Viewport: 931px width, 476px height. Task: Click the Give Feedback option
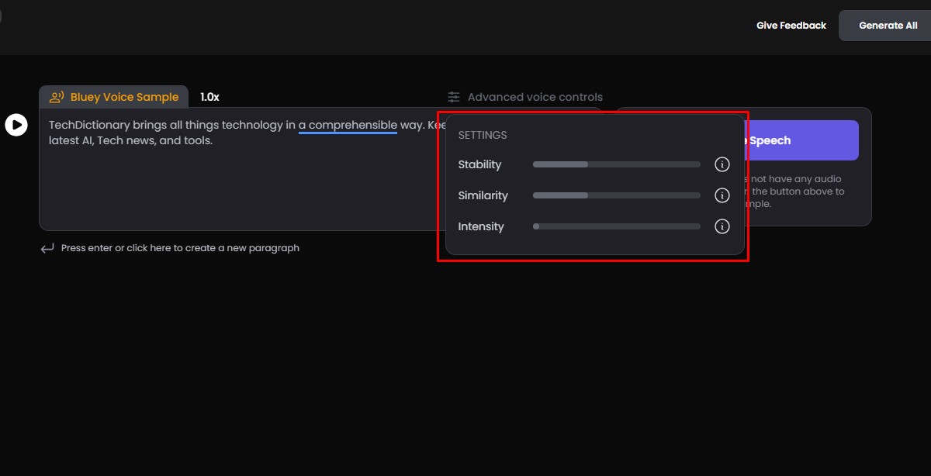click(x=791, y=25)
